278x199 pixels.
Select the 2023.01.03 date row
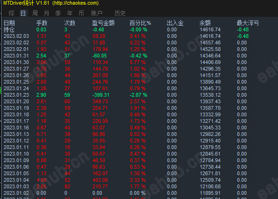pyautogui.click(x=16, y=186)
